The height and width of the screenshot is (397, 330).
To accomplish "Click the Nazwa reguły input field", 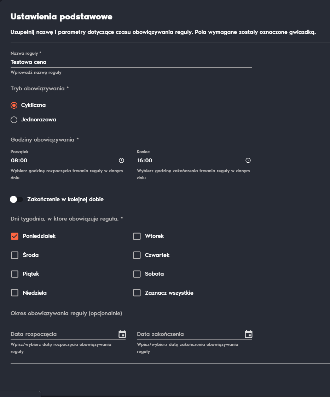I will tap(131, 62).
